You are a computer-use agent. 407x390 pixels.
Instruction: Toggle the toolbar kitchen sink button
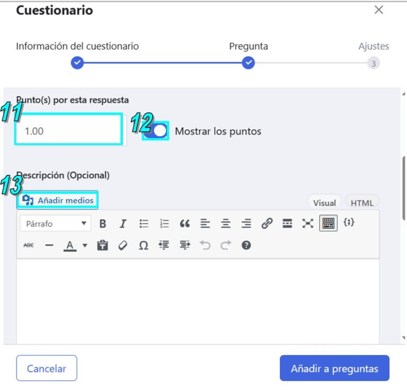point(329,223)
